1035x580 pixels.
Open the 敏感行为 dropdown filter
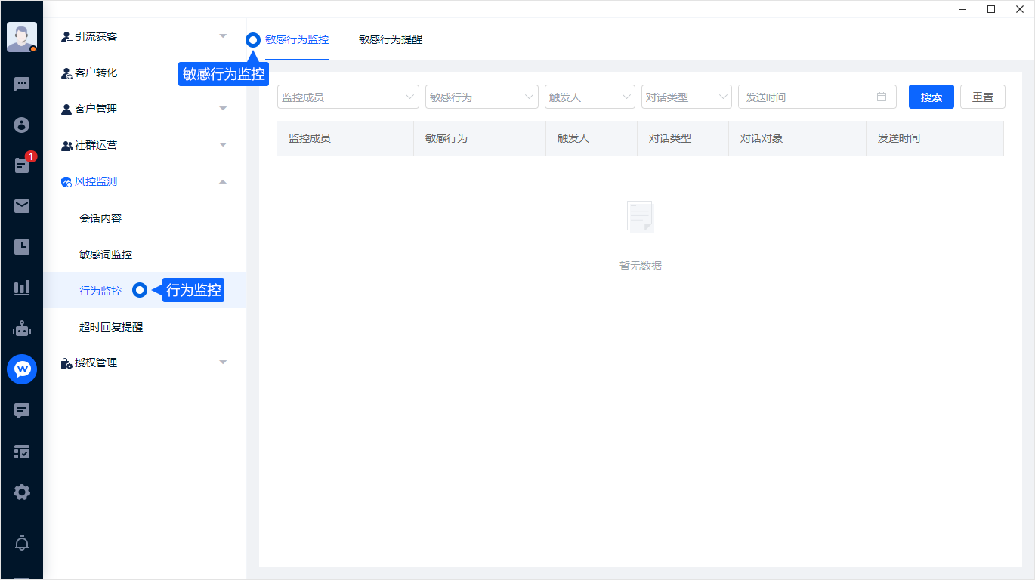(x=481, y=97)
